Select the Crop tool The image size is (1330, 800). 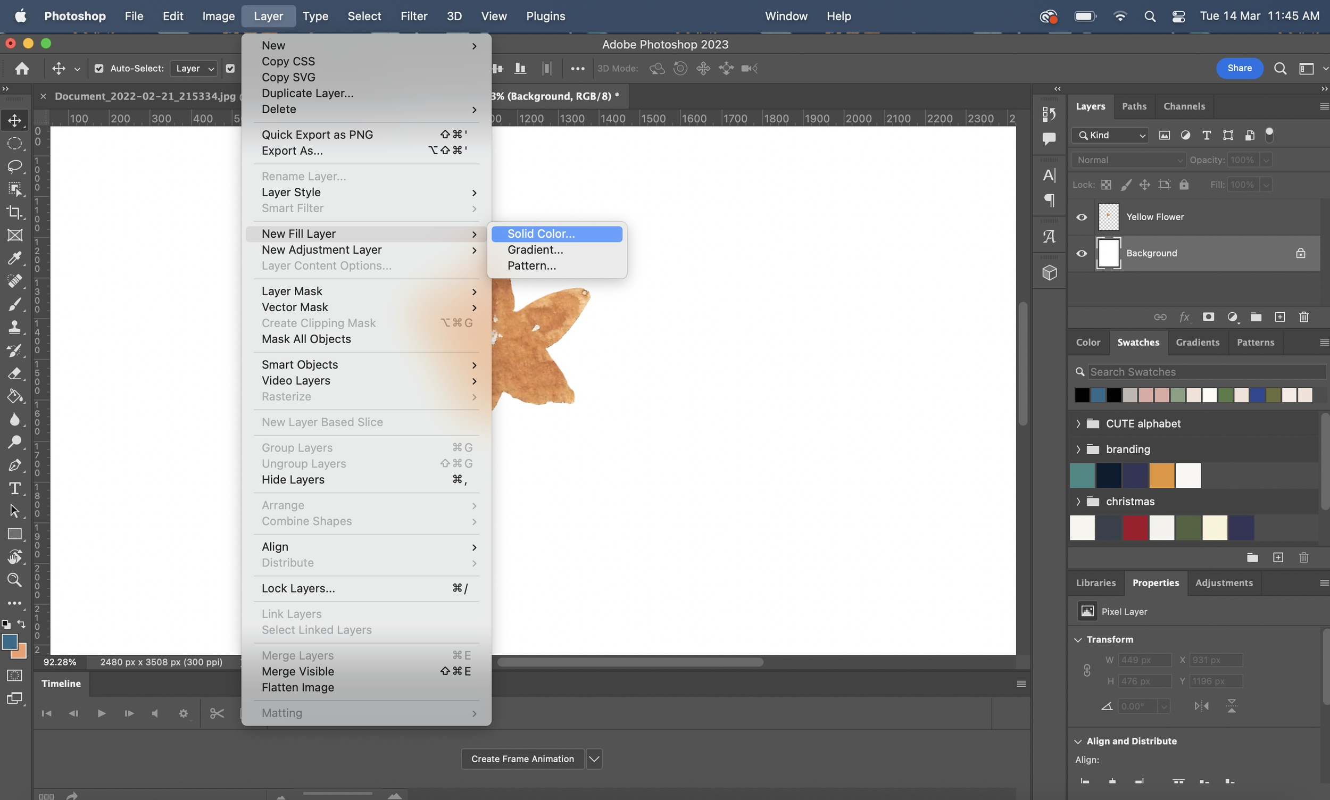point(14,212)
